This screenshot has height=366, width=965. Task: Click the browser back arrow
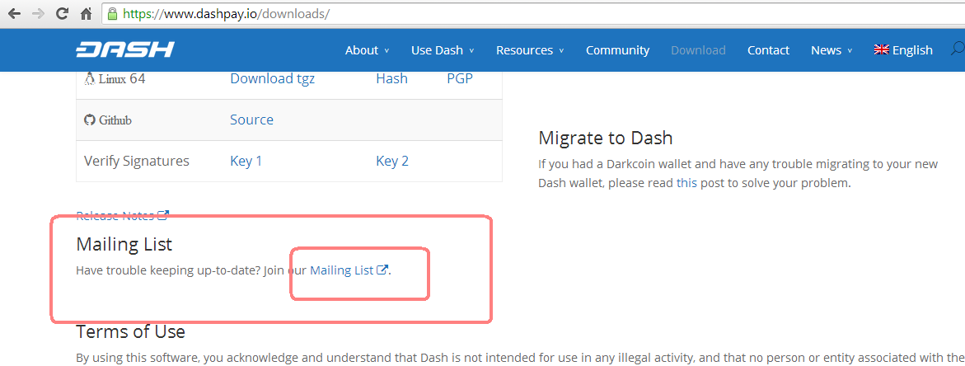(14, 13)
